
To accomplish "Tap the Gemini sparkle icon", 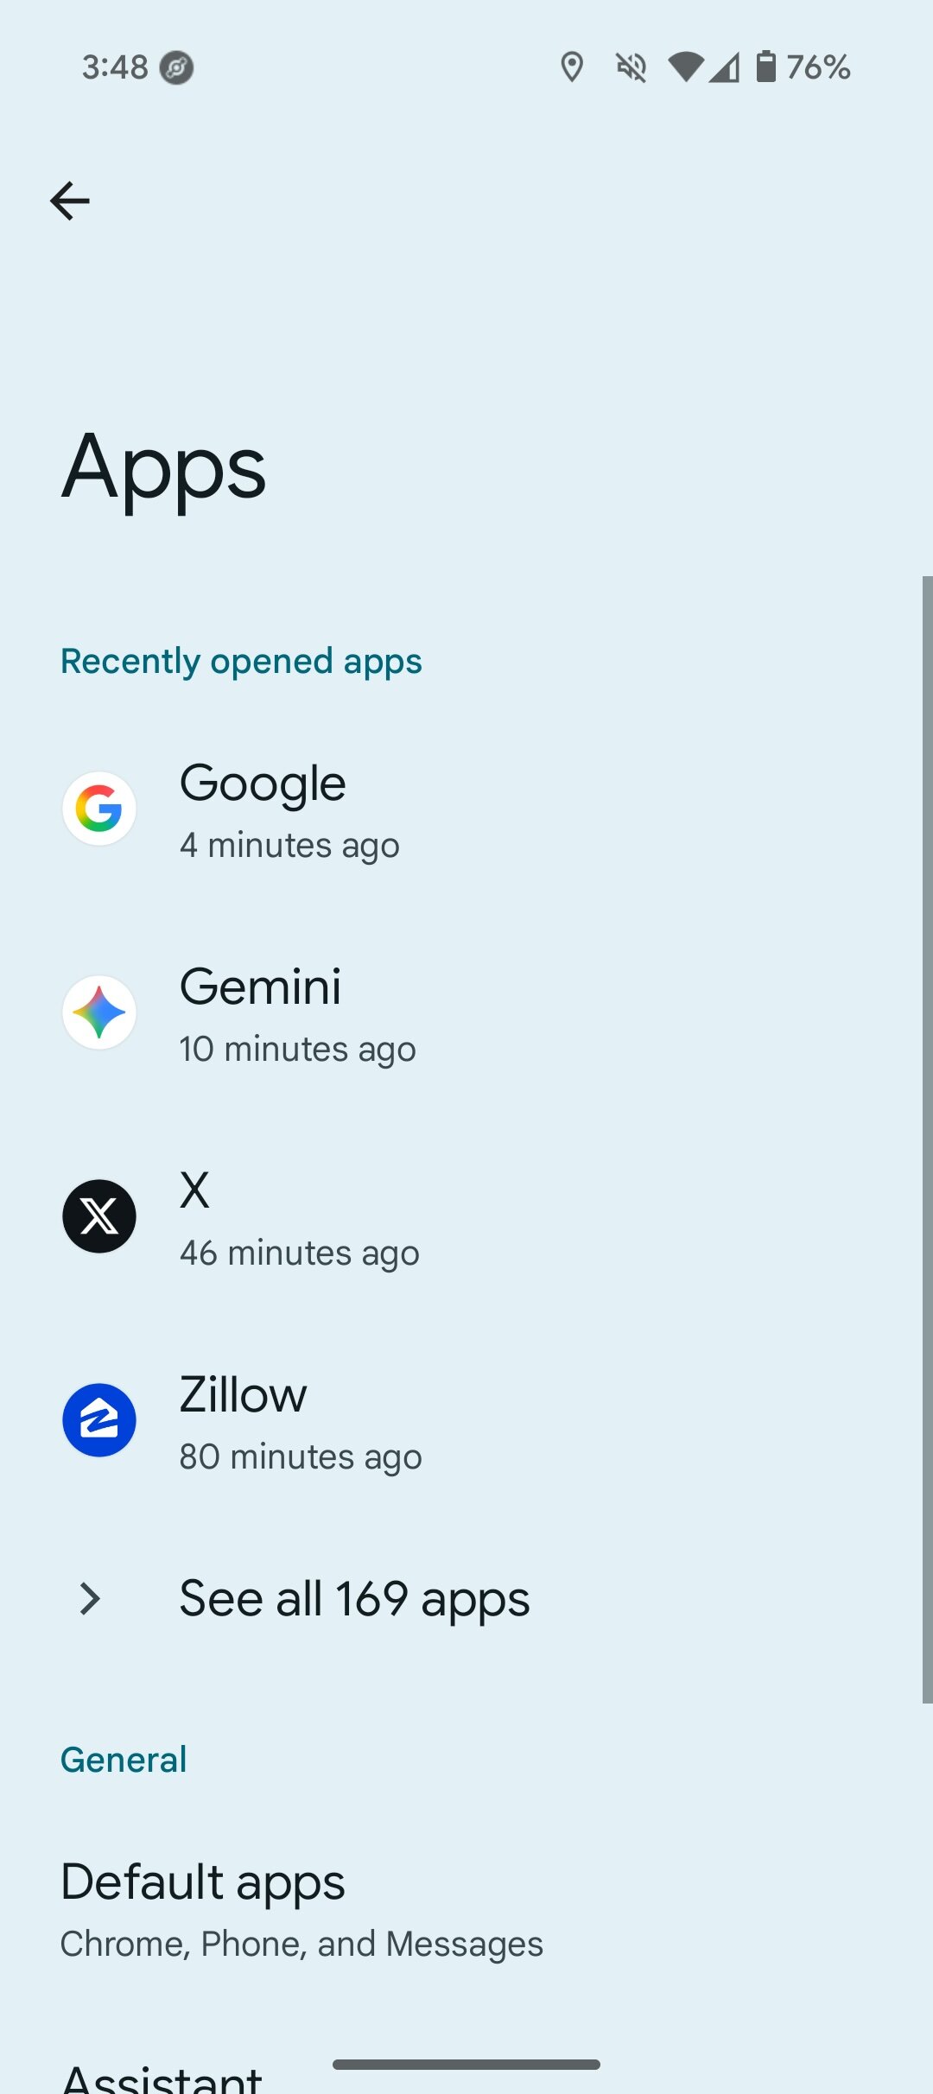I will [99, 1012].
